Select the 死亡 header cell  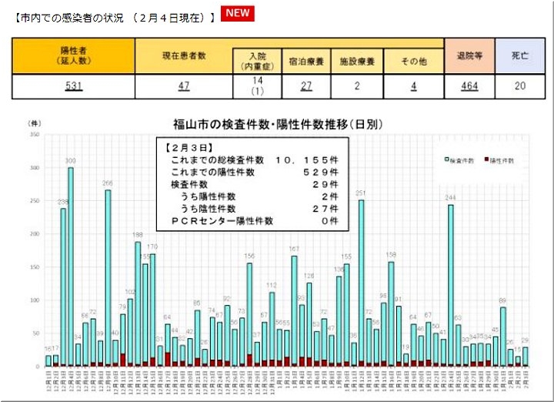[x=519, y=55]
